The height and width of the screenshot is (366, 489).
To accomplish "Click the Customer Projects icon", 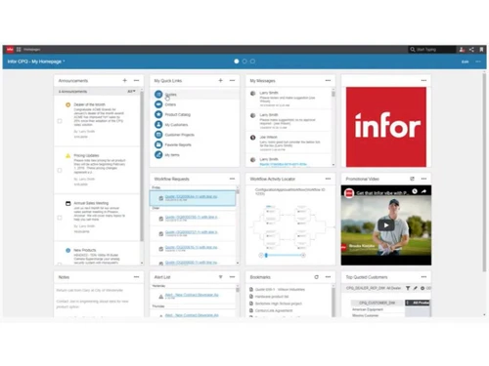I will pyautogui.click(x=158, y=135).
